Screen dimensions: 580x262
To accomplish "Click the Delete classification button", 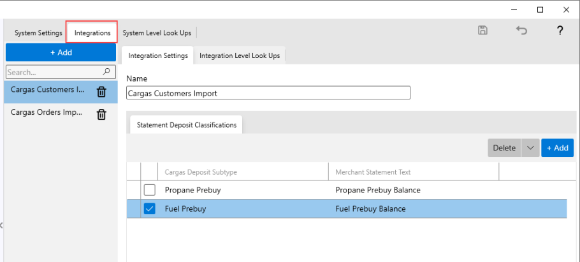I will (504, 148).
